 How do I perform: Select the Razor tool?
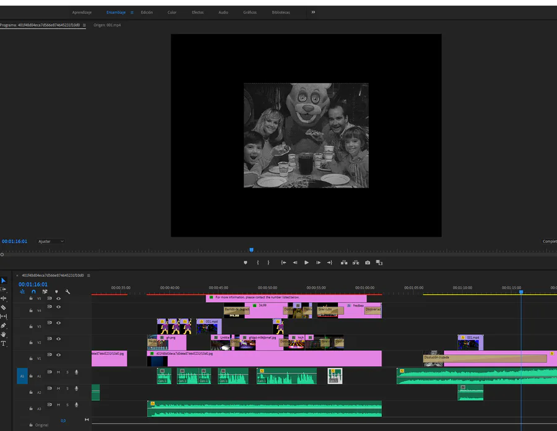coord(4,307)
